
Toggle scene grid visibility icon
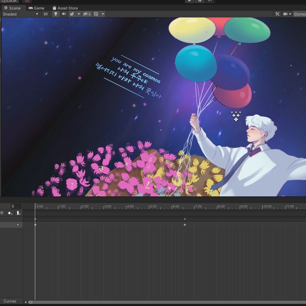[96, 14]
